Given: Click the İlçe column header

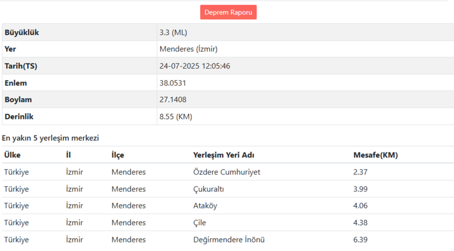Looking at the screenshot, I should point(117,155).
